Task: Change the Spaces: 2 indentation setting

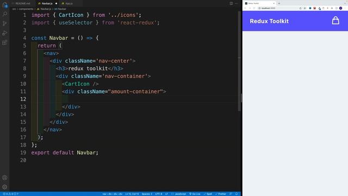Action: pyautogui.click(x=147, y=194)
